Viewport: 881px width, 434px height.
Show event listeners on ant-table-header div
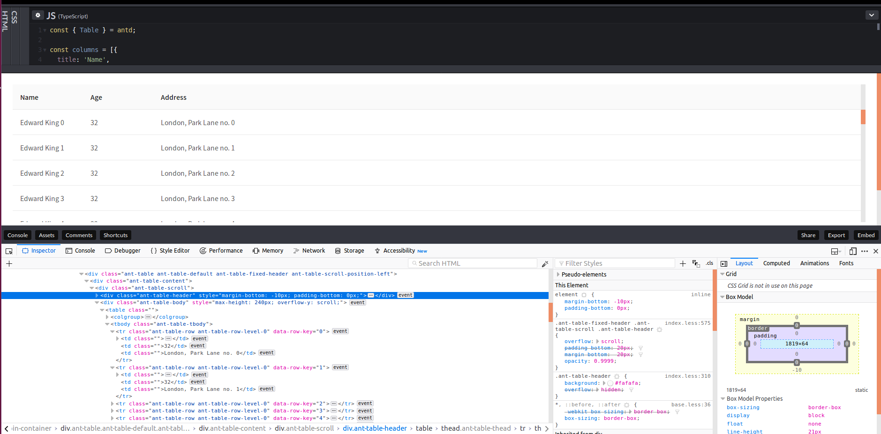click(x=406, y=295)
